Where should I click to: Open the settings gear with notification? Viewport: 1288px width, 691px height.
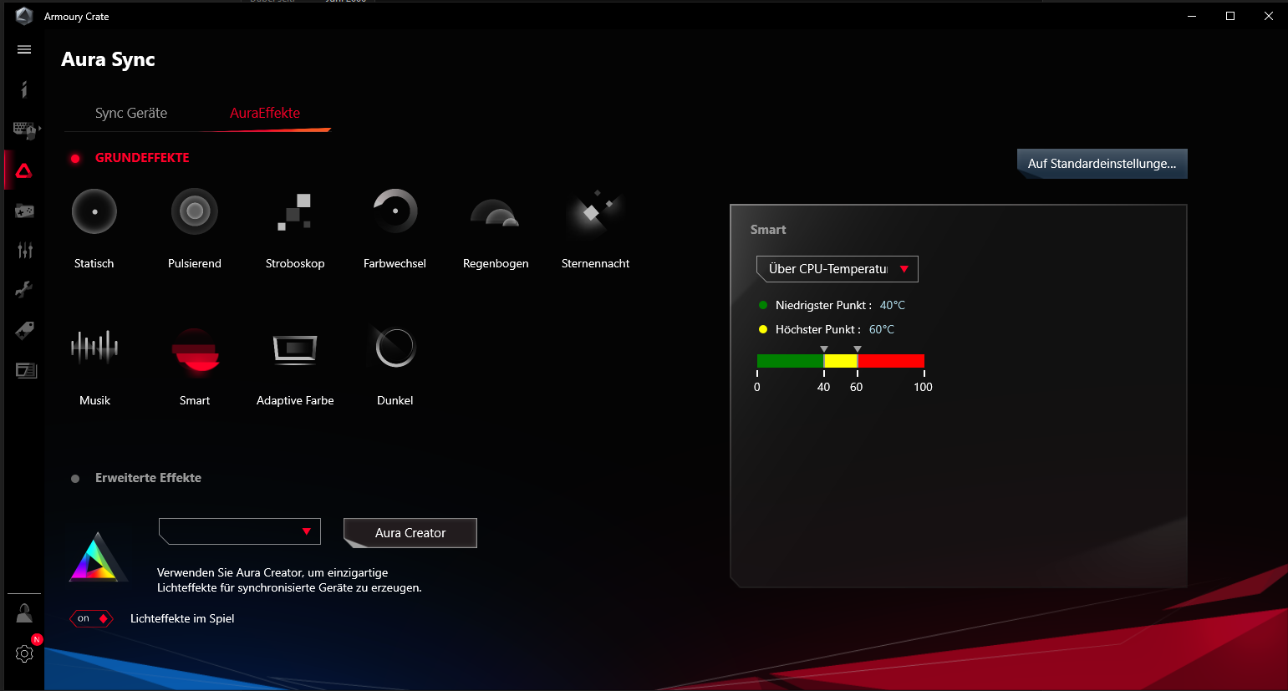[x=24, y=653]
